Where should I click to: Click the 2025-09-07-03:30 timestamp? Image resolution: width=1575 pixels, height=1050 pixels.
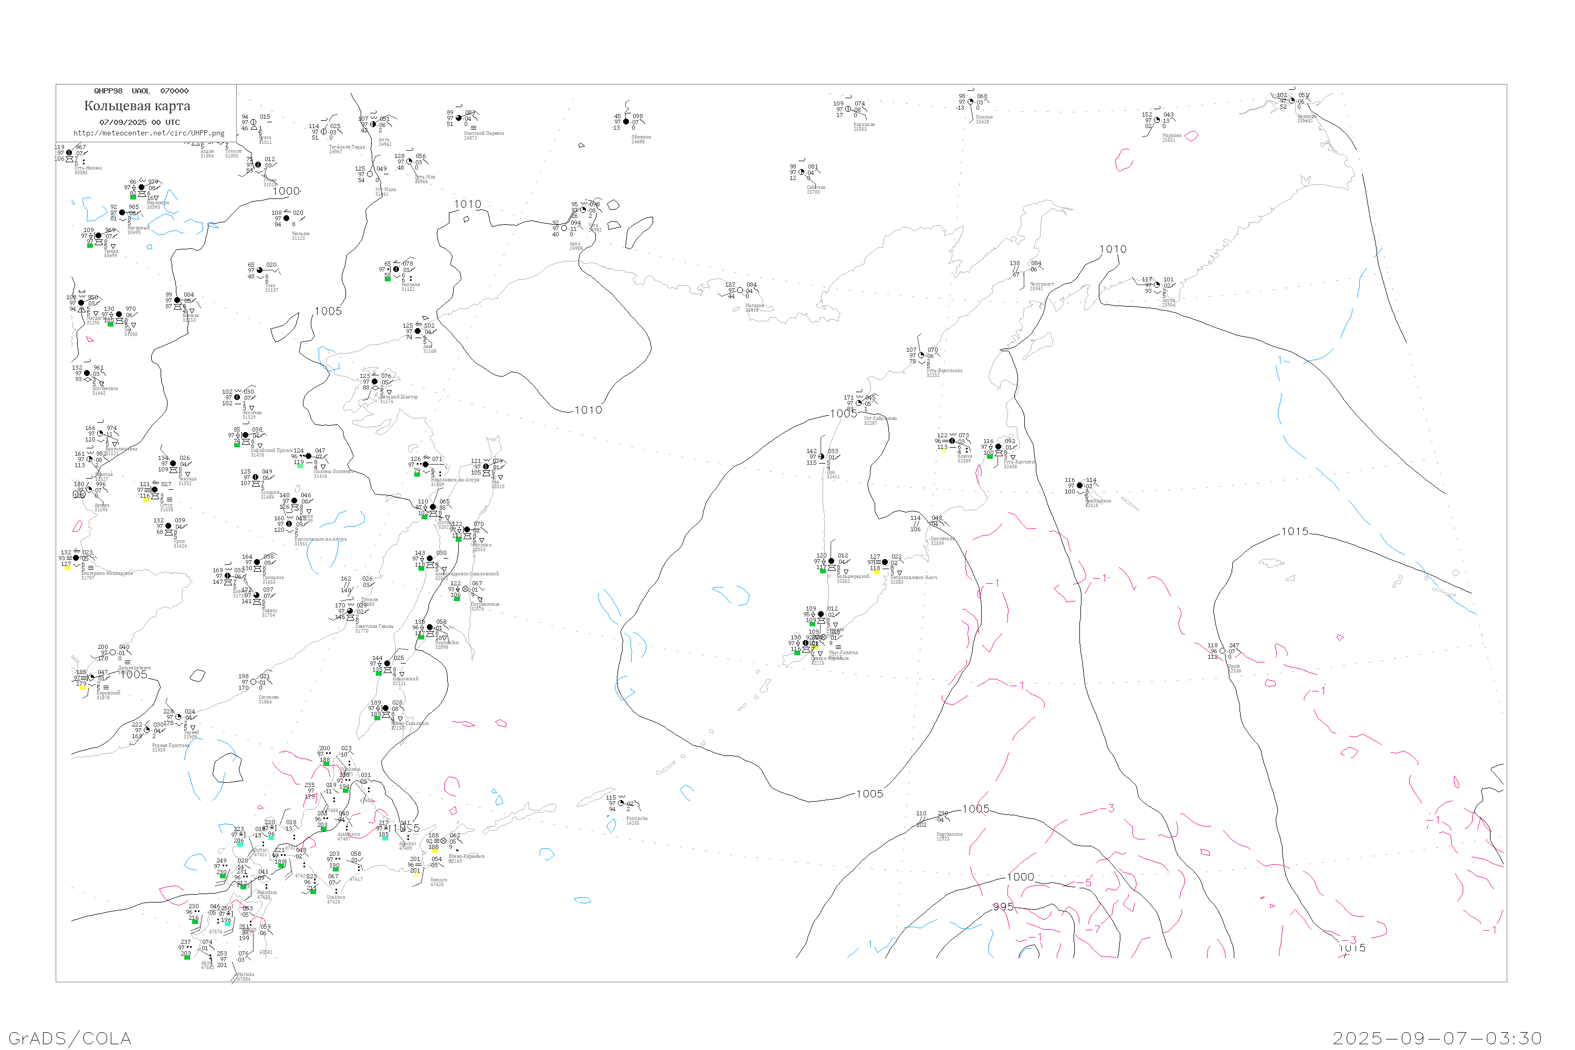(1437, 1038)
